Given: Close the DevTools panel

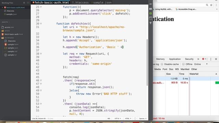Looking at the screenshot, I should [x=216, y=59].
